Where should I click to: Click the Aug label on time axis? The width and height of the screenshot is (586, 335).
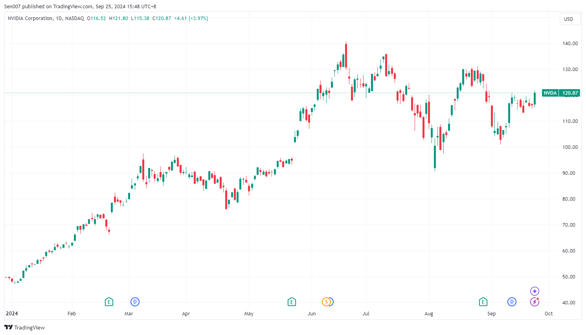pyautogui.click(x=429, y=313)
